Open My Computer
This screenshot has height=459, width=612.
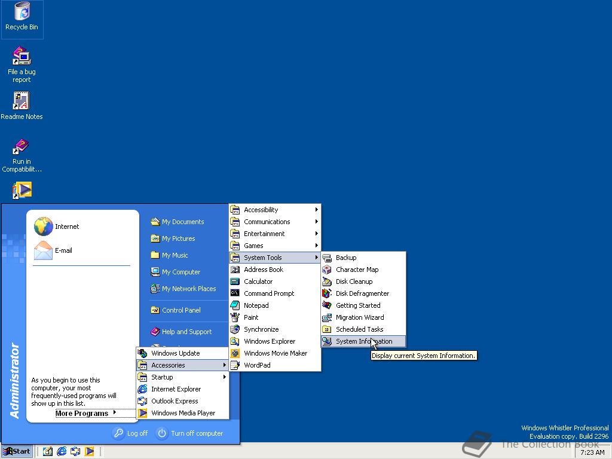click(176, 272)
